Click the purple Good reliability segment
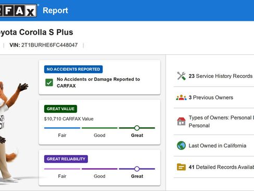Screen dimensions: 254x191 [99, 169]
